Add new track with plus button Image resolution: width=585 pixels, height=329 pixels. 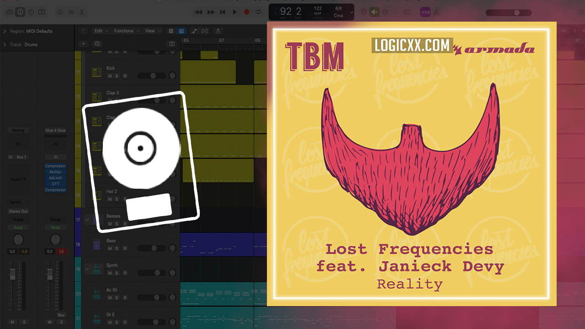coord(83,43)
